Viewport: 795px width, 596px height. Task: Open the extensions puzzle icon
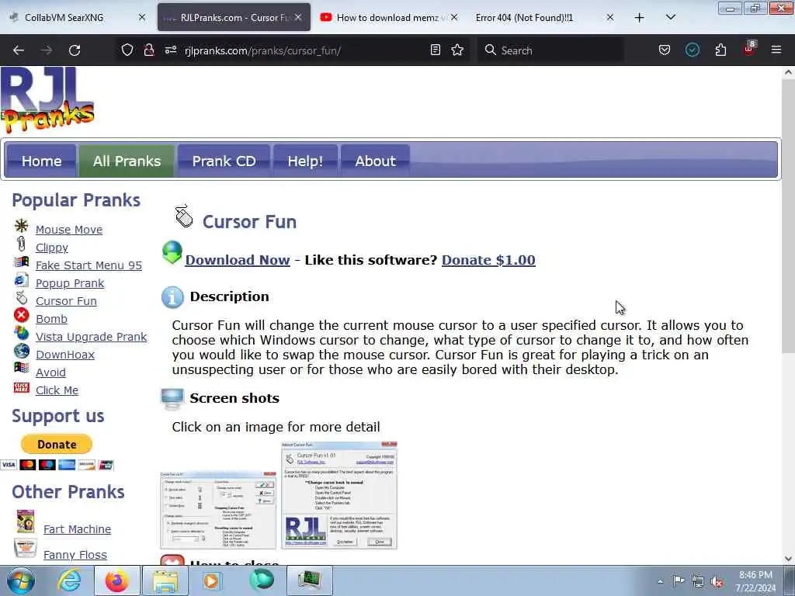pos(720,50)
